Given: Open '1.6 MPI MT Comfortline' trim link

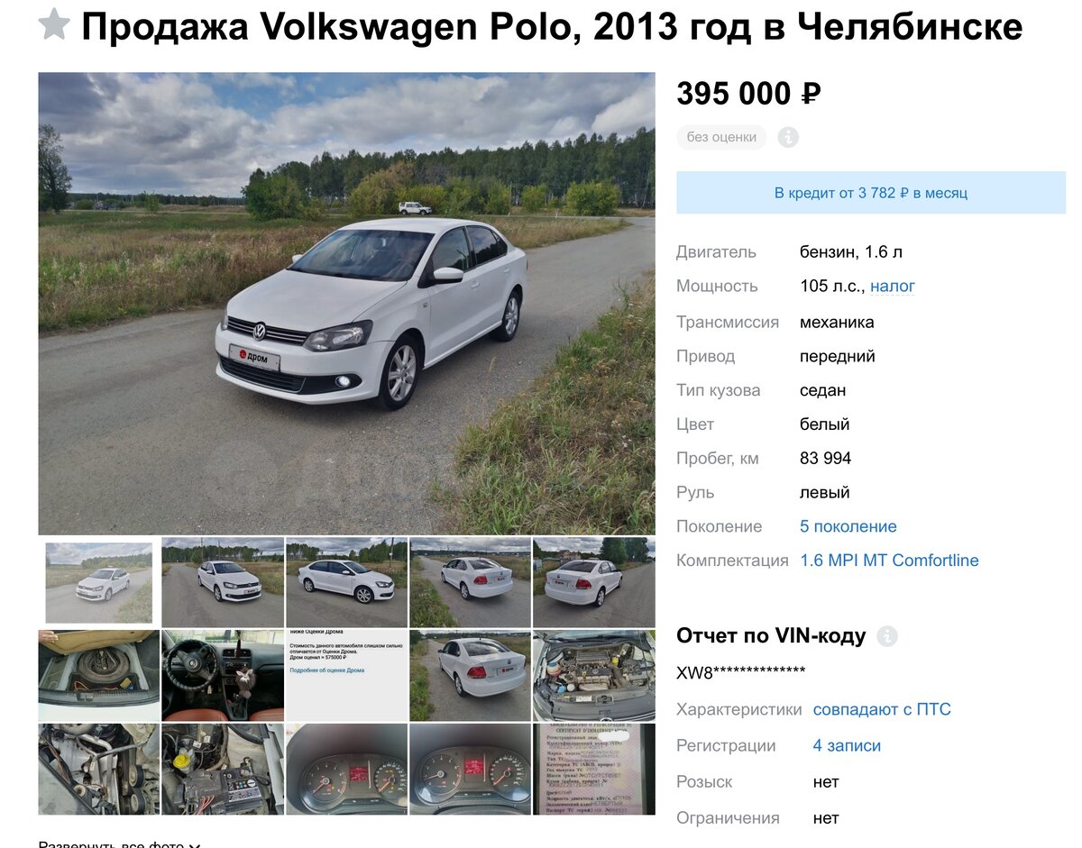Looking at the screenshot, I should [x=889, y=561].
